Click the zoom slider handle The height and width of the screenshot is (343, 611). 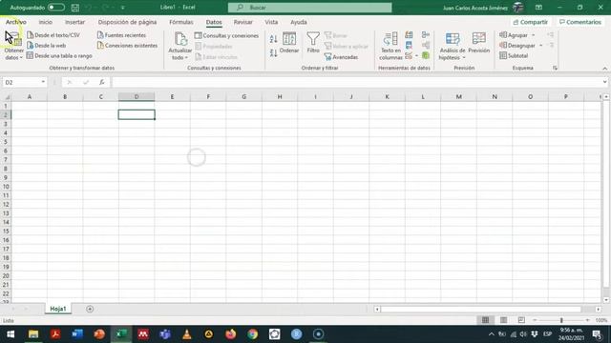pyautogui.click(x=561, y=320)
